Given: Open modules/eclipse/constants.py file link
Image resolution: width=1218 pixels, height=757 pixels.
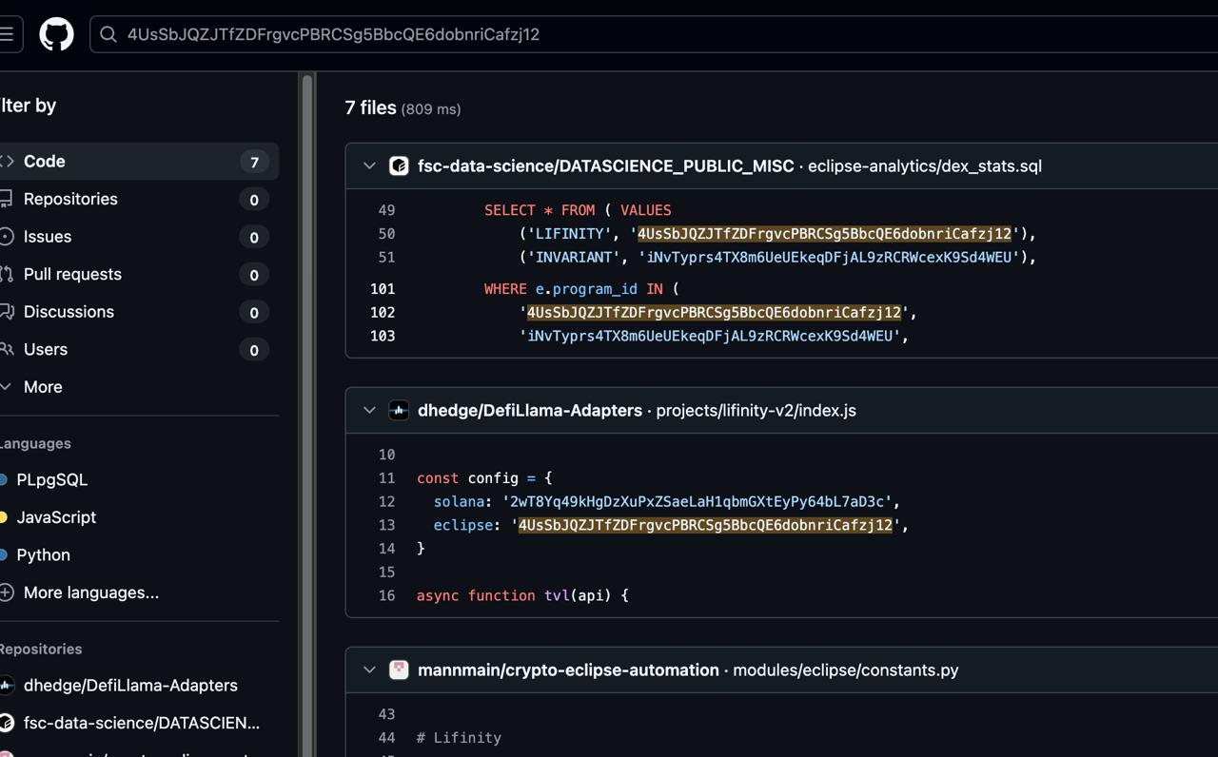Looking at the screenshot, I should point(846,670).
